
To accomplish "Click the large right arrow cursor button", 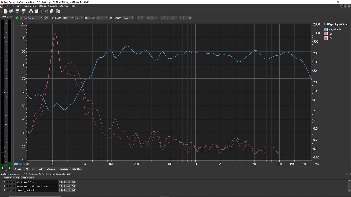I will pyautogui.click(x=176, y=18).
